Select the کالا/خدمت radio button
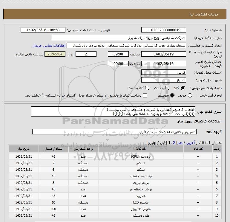 [147, 88]
